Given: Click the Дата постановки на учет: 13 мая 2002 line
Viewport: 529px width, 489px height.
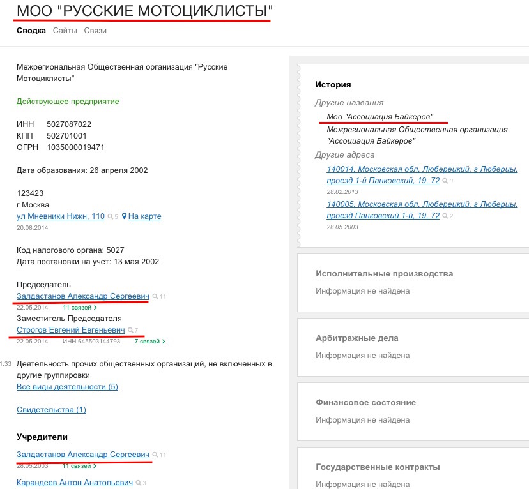Looking at the screenshot, I should click(88, 261).
